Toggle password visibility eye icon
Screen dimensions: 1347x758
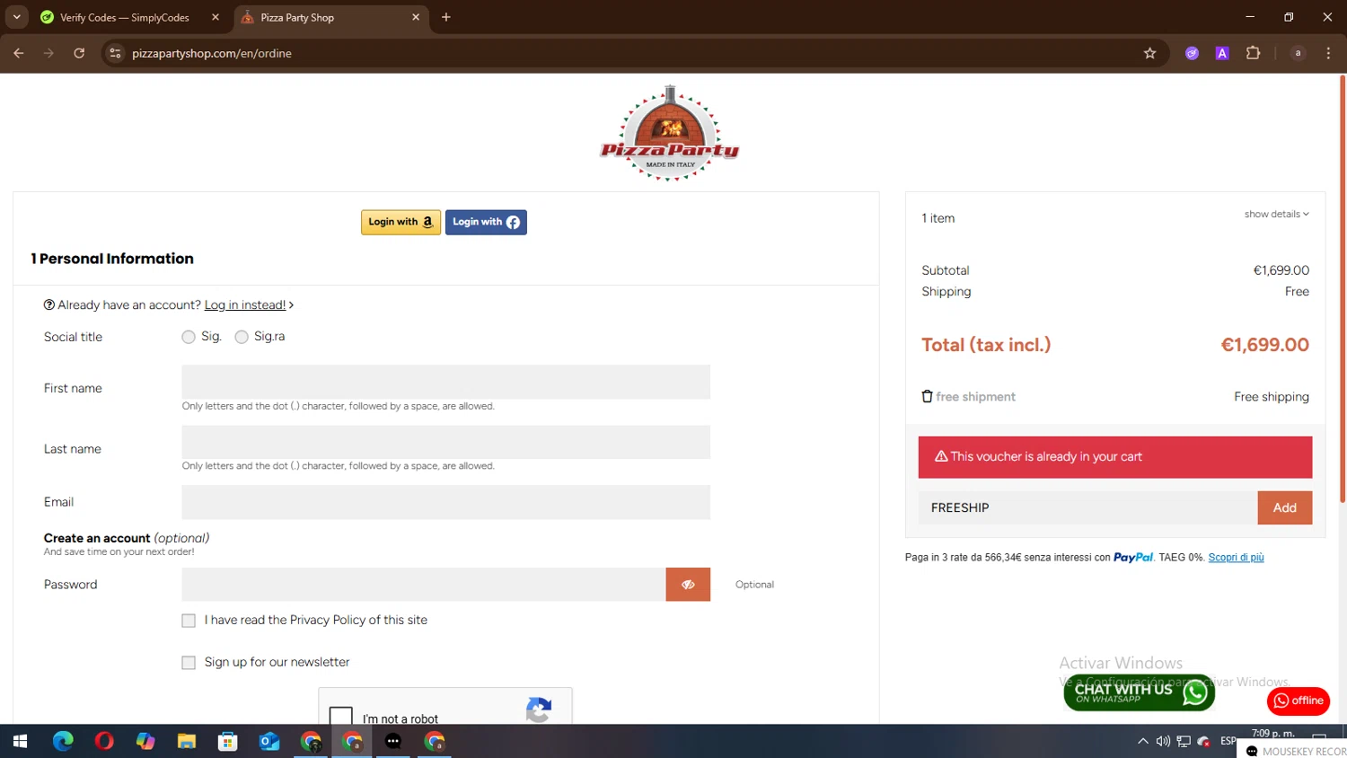tap(688, 584)
